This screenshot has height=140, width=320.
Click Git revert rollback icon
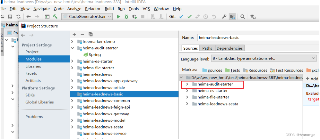[214, 17]
